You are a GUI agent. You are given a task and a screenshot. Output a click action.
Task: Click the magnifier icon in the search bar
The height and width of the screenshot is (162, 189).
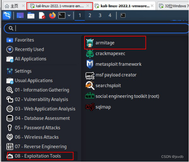pyautogui.click(x=11, y=28)
